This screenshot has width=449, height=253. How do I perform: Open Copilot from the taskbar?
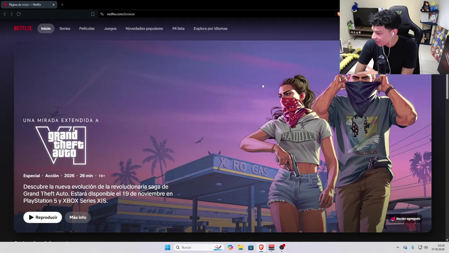pyautogui.click(x=230, y=247)
